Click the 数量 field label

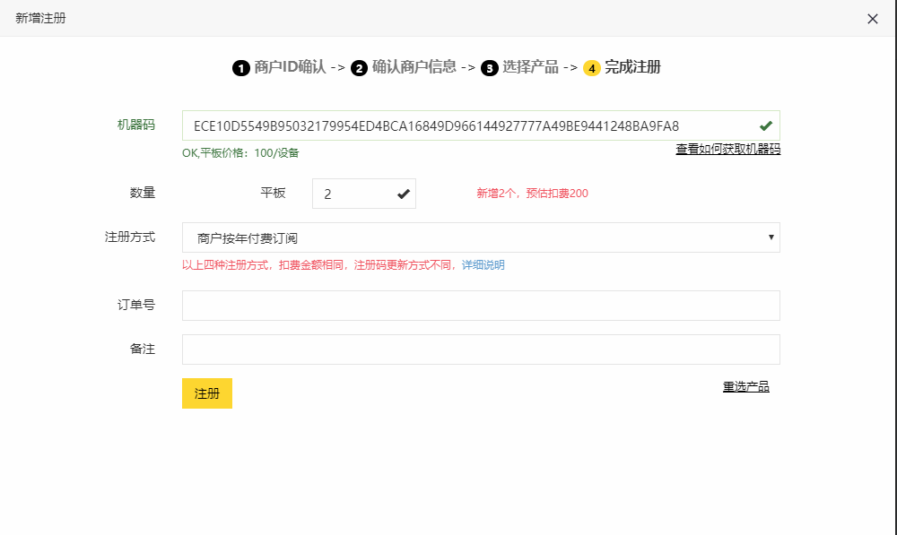[143, 194]
